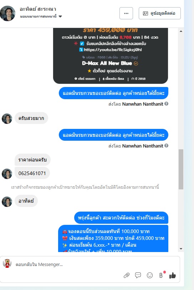
Task: Open the youtu.be video link
Action: pyautogui.click(x=113, y=49)
